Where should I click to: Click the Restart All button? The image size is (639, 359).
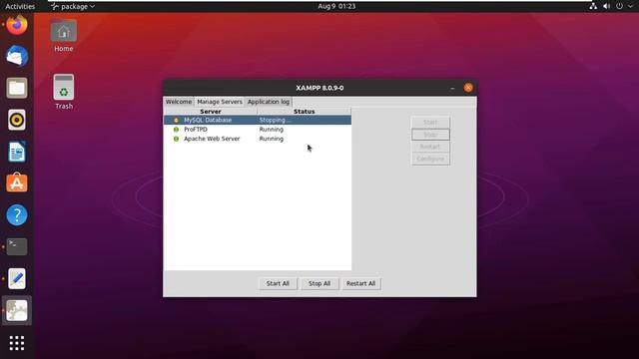click(x=361, y=283)
